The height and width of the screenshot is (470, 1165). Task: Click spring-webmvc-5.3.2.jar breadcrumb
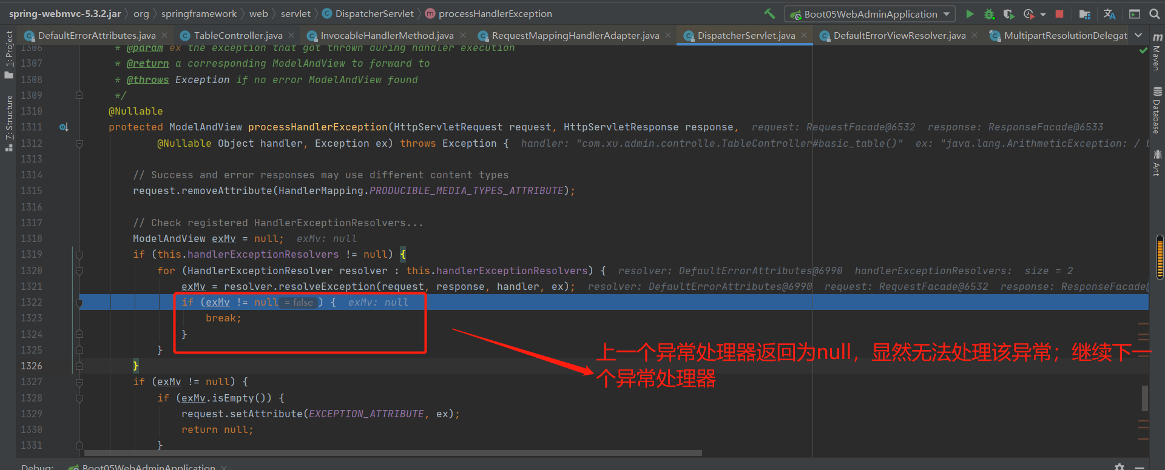64,13
